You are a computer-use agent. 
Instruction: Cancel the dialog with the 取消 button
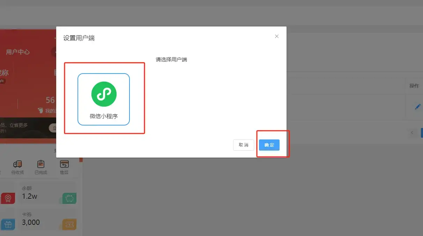(244, 145)
